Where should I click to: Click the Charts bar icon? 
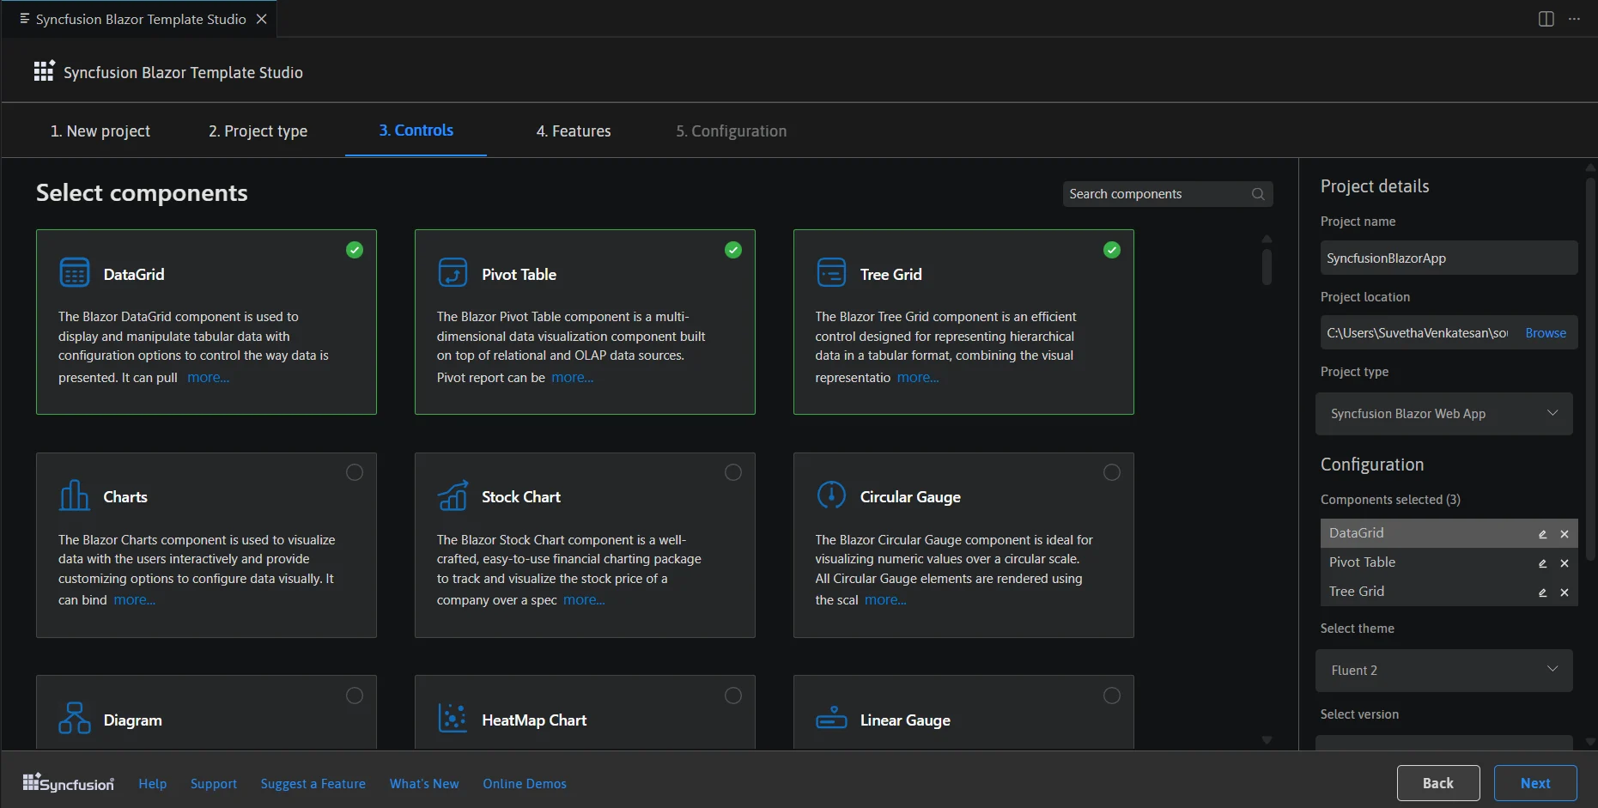point(75,495)
